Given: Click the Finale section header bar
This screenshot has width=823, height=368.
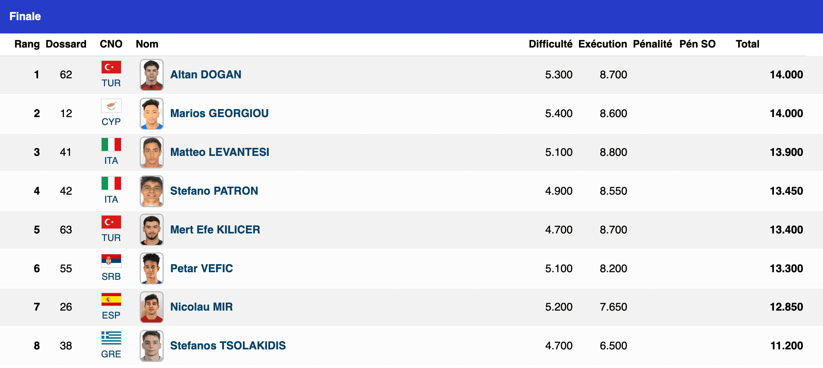Looking at the screenshot, I should 411,17.
